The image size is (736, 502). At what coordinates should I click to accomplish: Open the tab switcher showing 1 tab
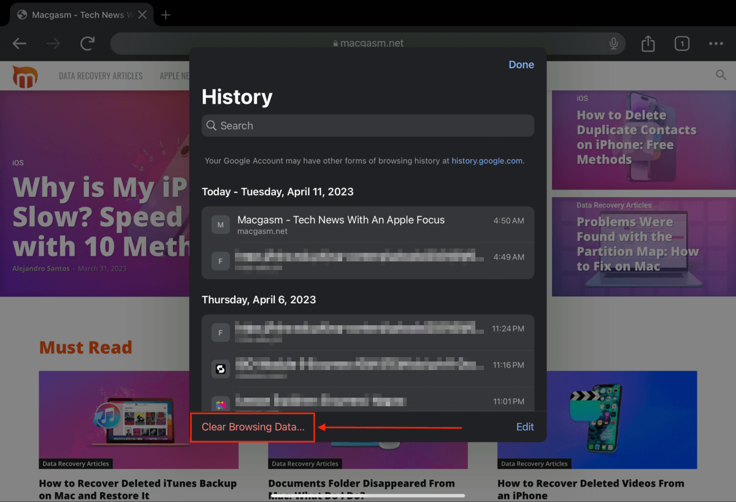pyautogui.click(x=681, y=44)
